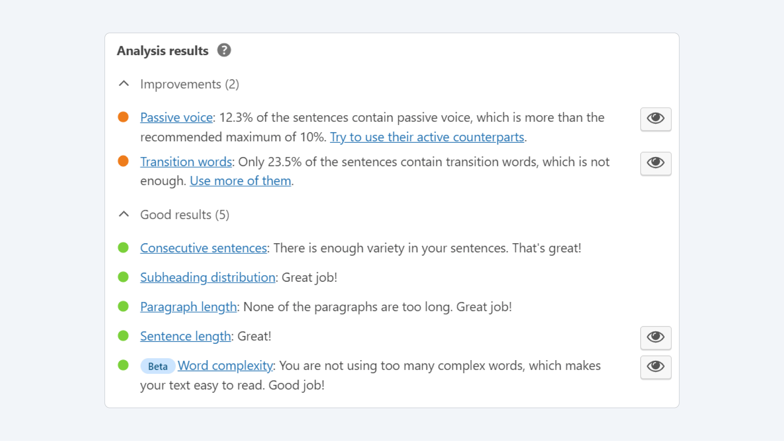Click the Use more of them link
Viewport: 784px width, 441px height.
(x=240, y=181)
